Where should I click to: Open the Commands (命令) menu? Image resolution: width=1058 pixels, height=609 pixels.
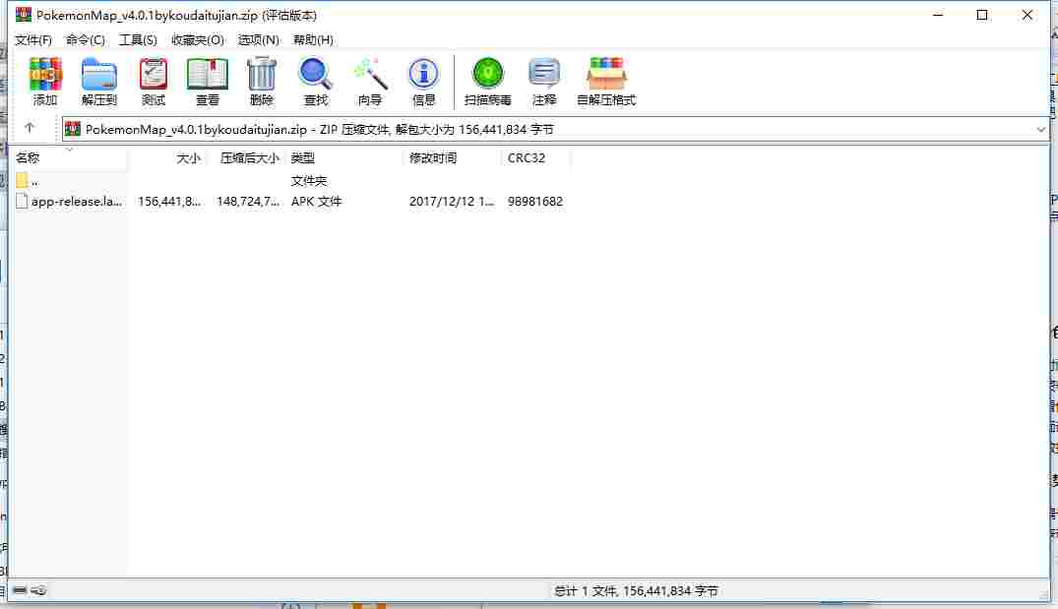(85, 39)
